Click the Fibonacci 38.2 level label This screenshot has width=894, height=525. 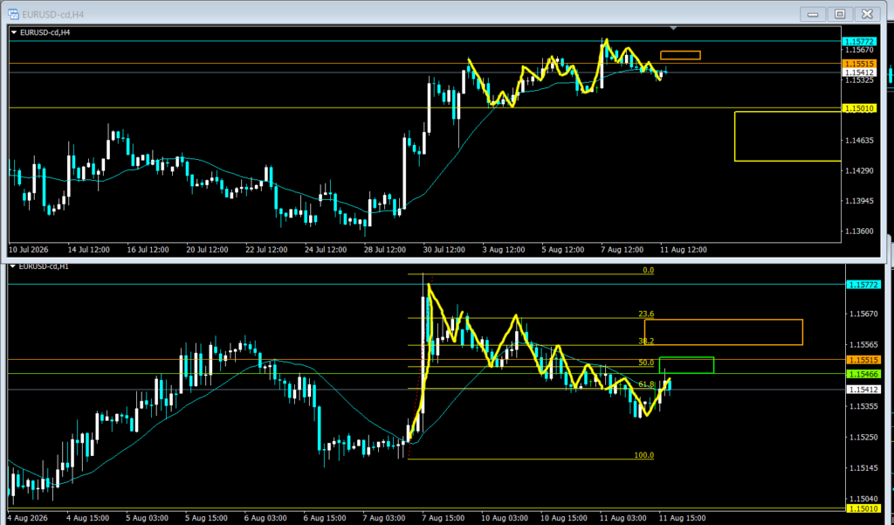pos(646,341)
